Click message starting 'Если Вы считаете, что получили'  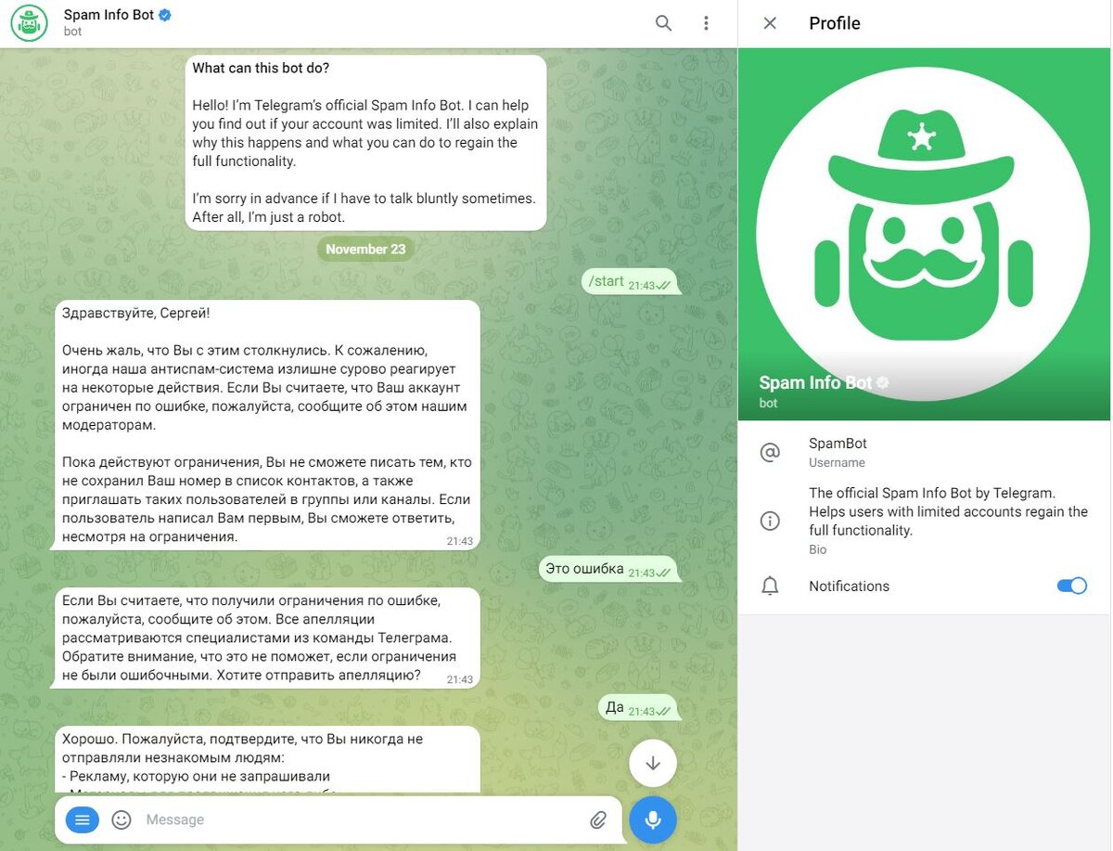tap(267, 638)
